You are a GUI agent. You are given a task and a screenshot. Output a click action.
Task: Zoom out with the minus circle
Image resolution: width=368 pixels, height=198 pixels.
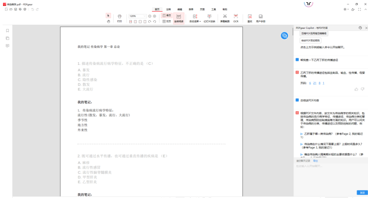(150, 16)
